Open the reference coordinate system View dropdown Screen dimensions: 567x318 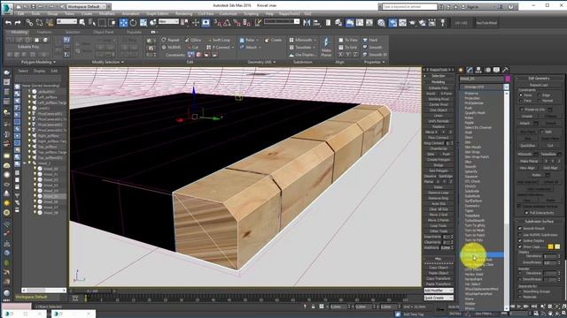point(168,22)
